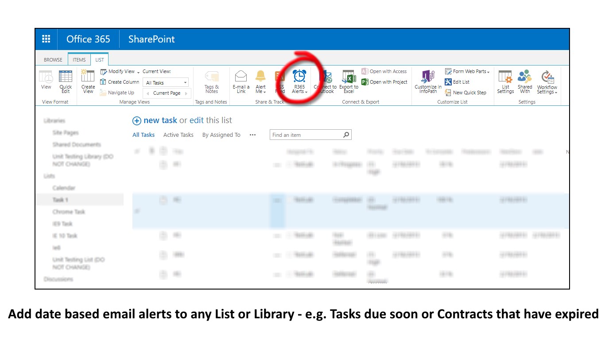Viewport: 605px width, 340px height.
Task: Click Open with Project
Action: (384, 82)
